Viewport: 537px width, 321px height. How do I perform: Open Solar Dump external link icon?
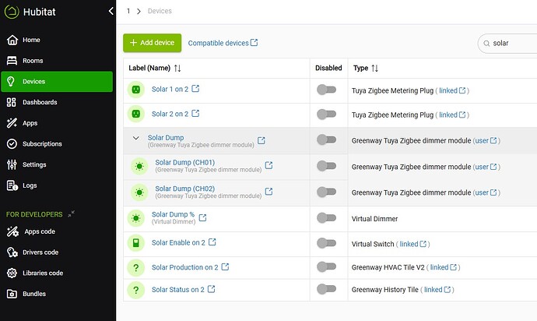[x=261, y=140]
